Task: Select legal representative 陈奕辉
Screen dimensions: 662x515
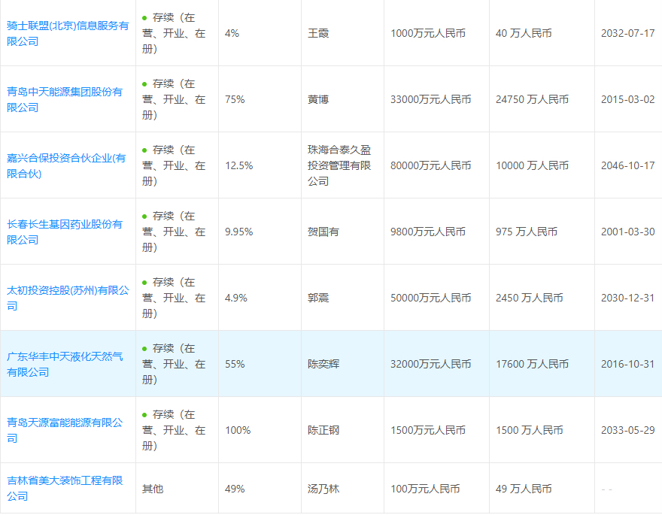Action: click(323, 365)
